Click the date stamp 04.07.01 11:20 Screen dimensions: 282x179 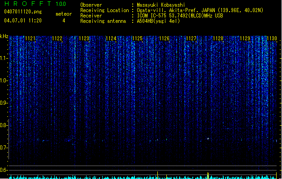click(23, 21)
